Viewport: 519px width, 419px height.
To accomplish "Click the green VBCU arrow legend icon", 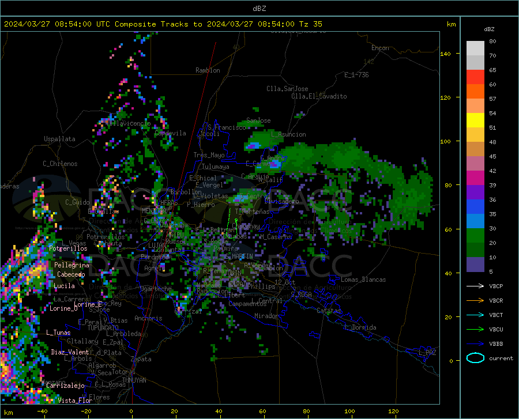I will coord(475,330).
